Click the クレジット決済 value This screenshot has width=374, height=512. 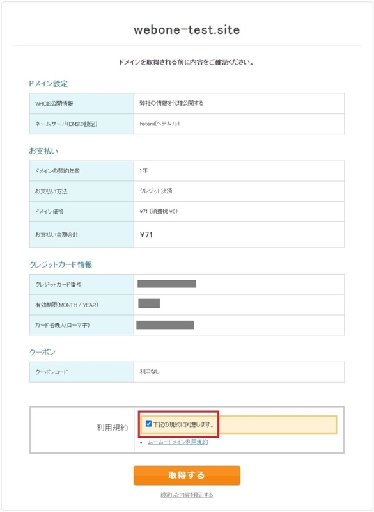(156, 191)
